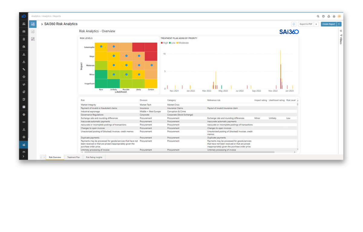Select the pencil edit icon in sidebar
The image size is (363, 232).
pyautogui.click(x=23, y=69)
